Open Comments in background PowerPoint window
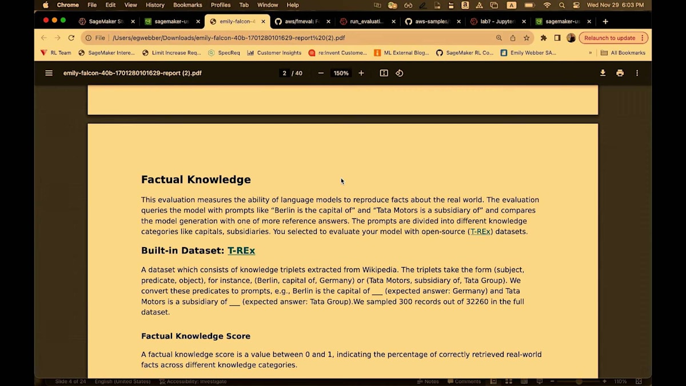Image resolution: width=686 pixels, height=386 pixels. (x=464, y=381)
